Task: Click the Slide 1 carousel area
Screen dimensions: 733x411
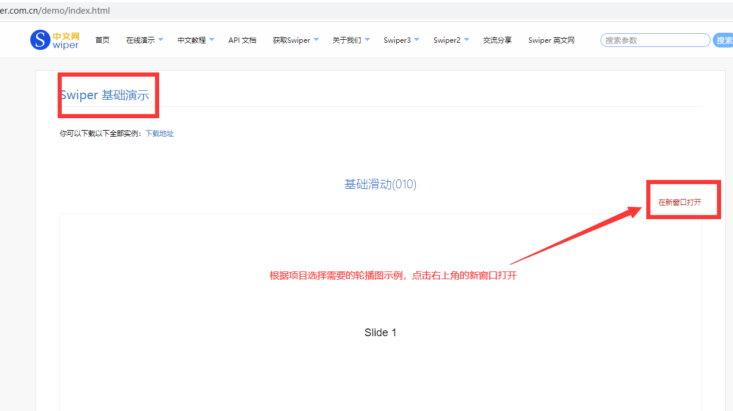Action: 380,332
